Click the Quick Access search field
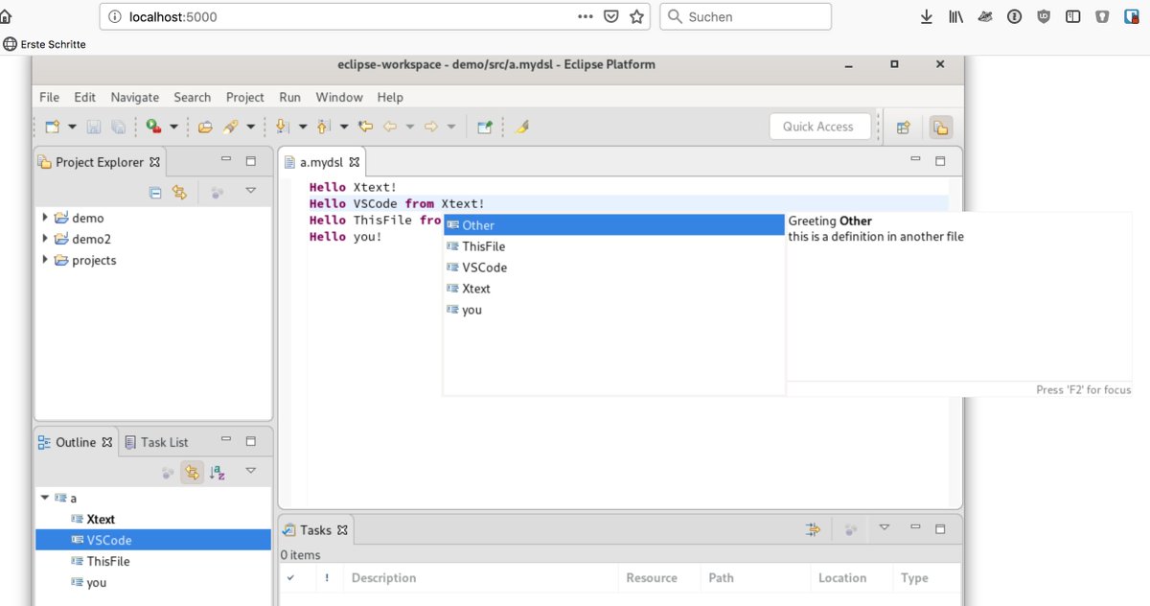Image resolution: width=1150 pixels, height=606 pixels. coord(820,127)
